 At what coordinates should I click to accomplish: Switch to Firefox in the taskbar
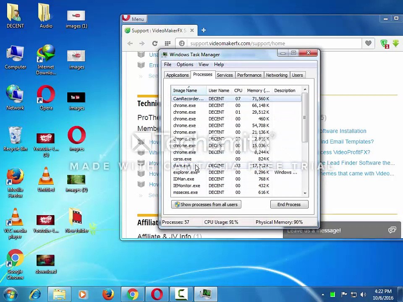point(108,294)
